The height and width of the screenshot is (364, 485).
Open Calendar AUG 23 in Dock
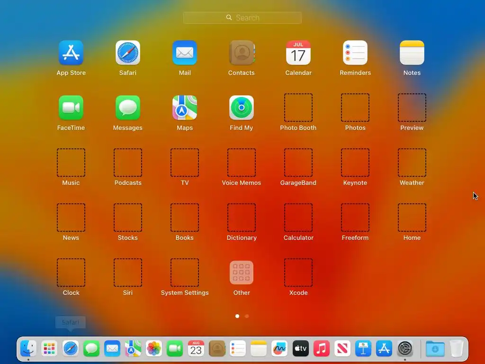tap(196, 348)
